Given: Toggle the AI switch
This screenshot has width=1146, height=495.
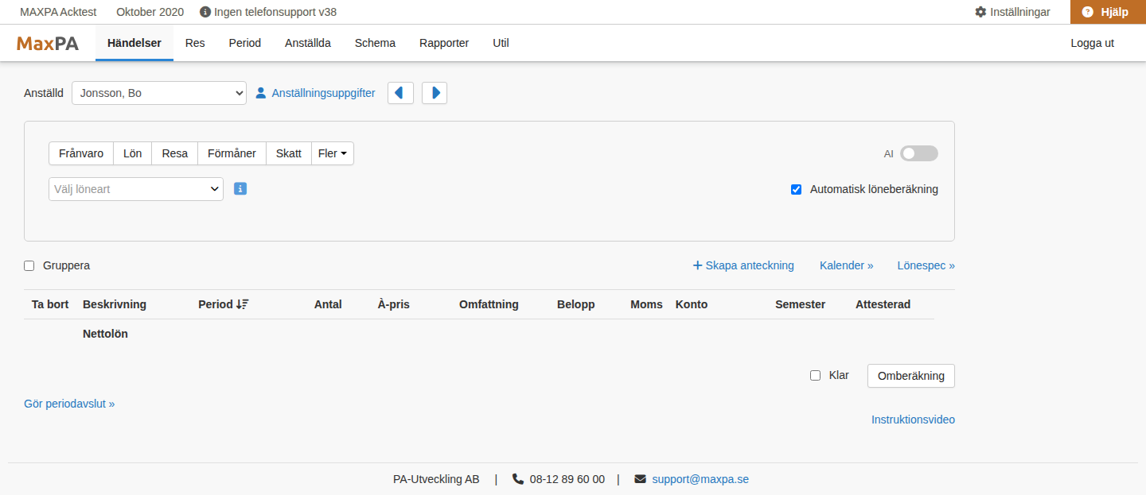Looking at the screenshot, I should pos(919,153).
